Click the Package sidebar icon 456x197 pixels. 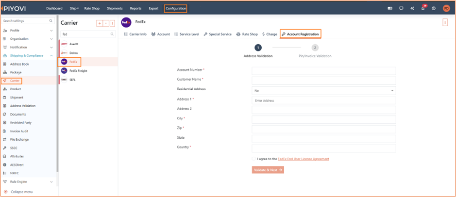coord(5,72)
